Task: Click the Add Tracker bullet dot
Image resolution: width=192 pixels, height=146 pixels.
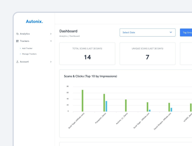Action: pos(20,48)
